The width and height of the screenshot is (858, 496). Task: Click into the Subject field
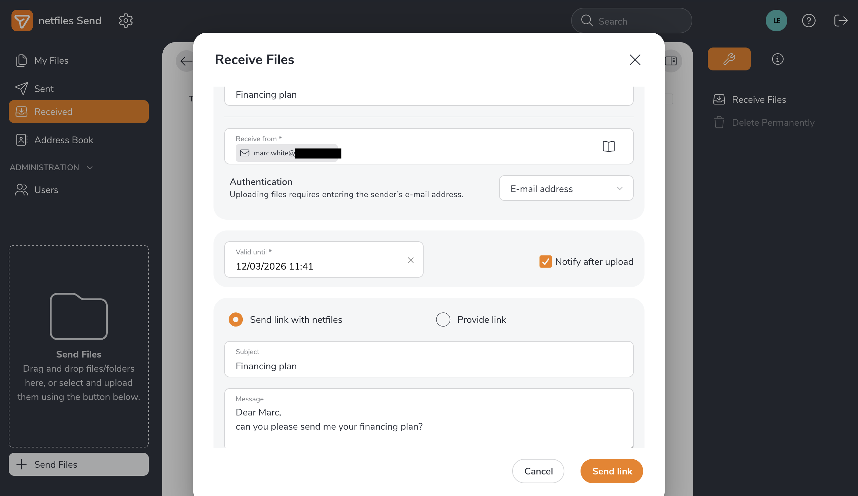(x=428, y=366)
